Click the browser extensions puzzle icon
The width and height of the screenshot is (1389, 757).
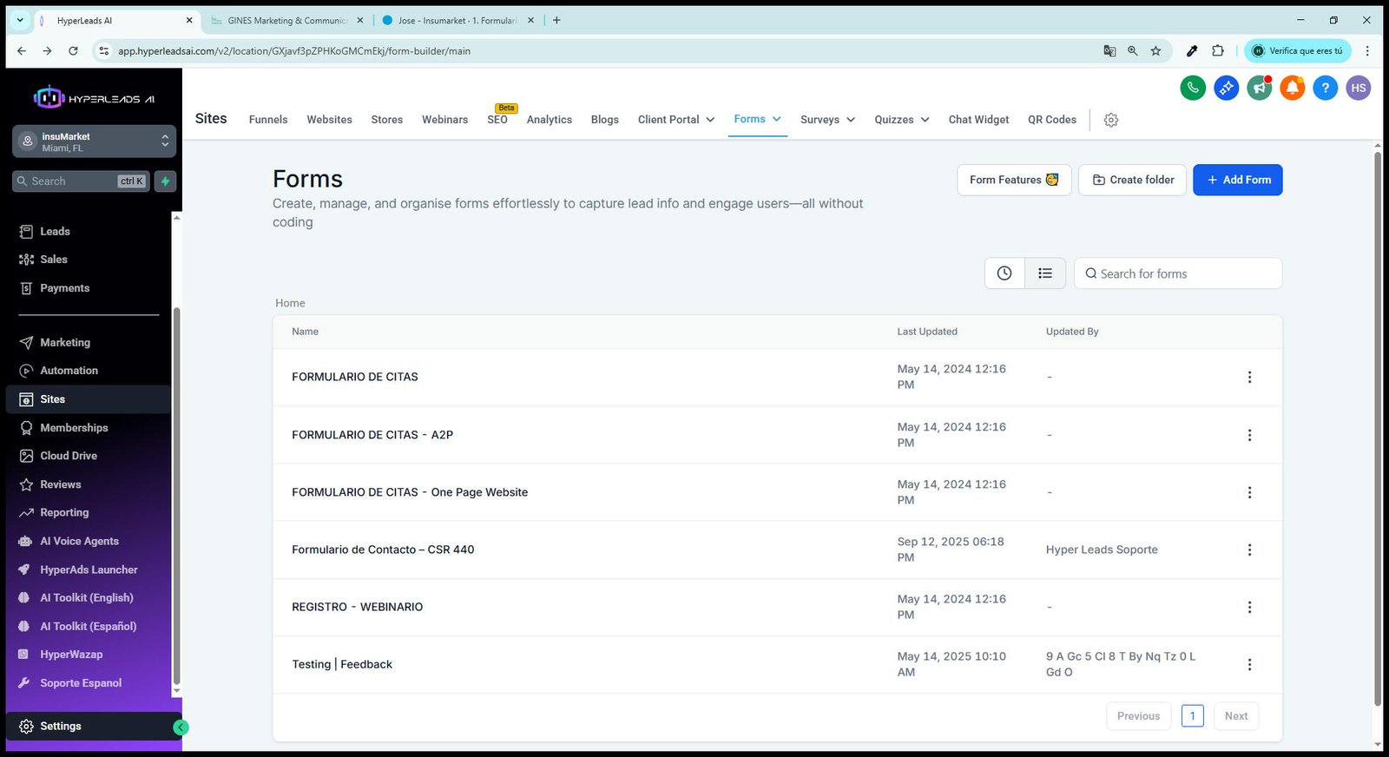[x=1218, y=50]
